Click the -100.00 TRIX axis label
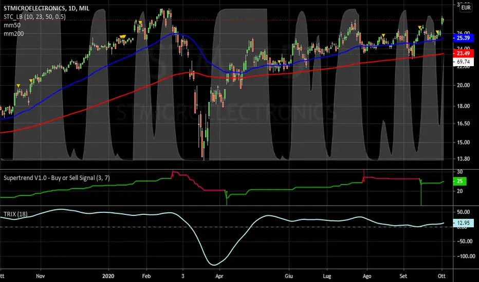 pyautogui.click(x=466, y=256)
